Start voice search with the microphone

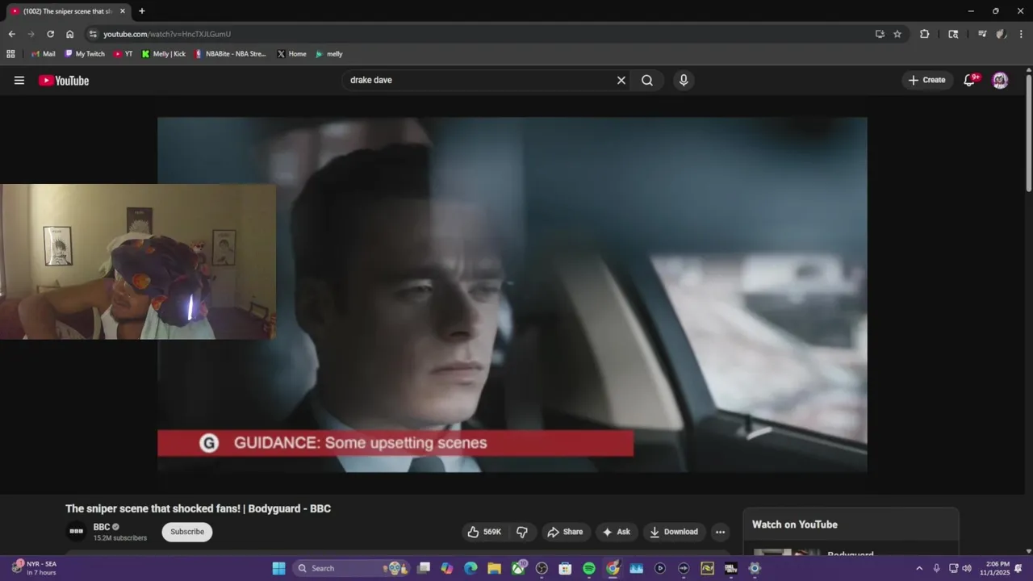coord(684,80)
